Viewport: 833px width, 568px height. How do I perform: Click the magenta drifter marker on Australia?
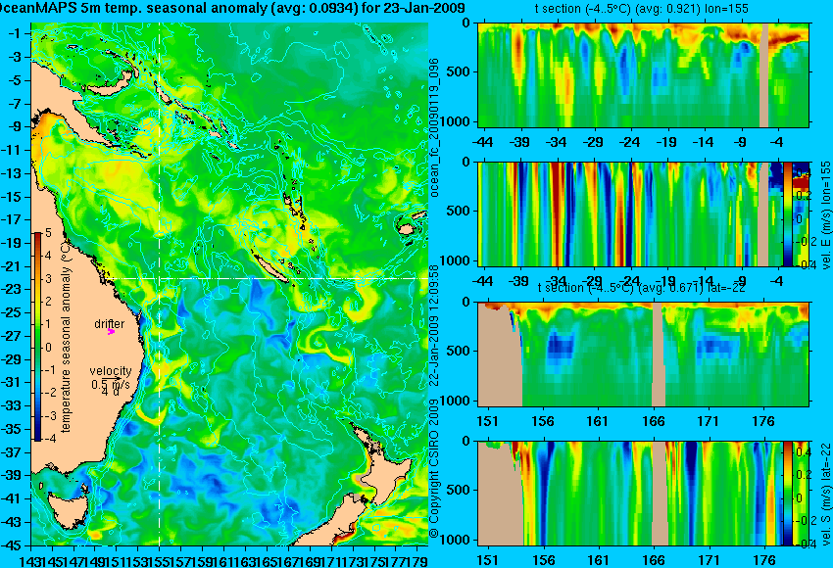111,332
